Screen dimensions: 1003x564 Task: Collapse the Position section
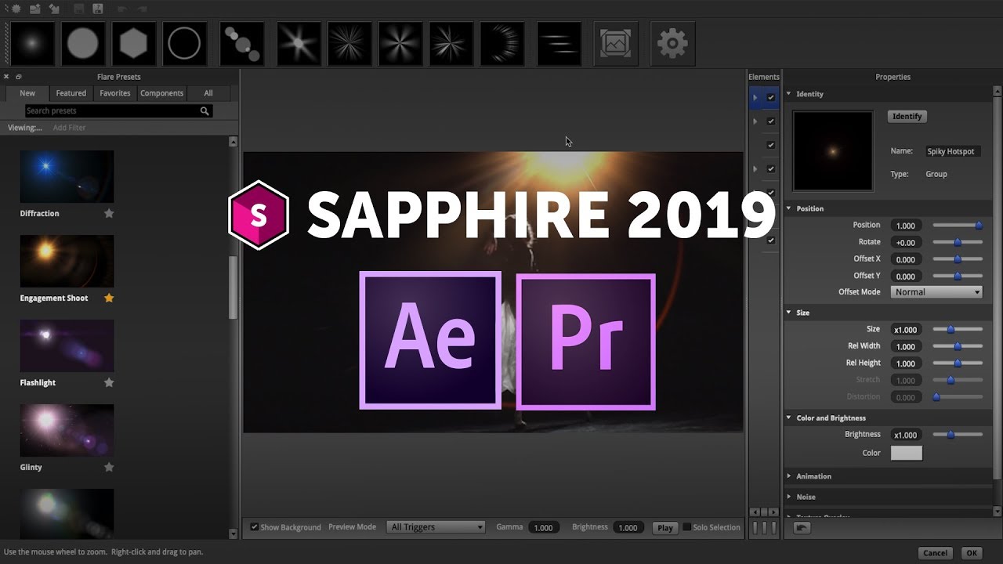click(x=789, y=208)
